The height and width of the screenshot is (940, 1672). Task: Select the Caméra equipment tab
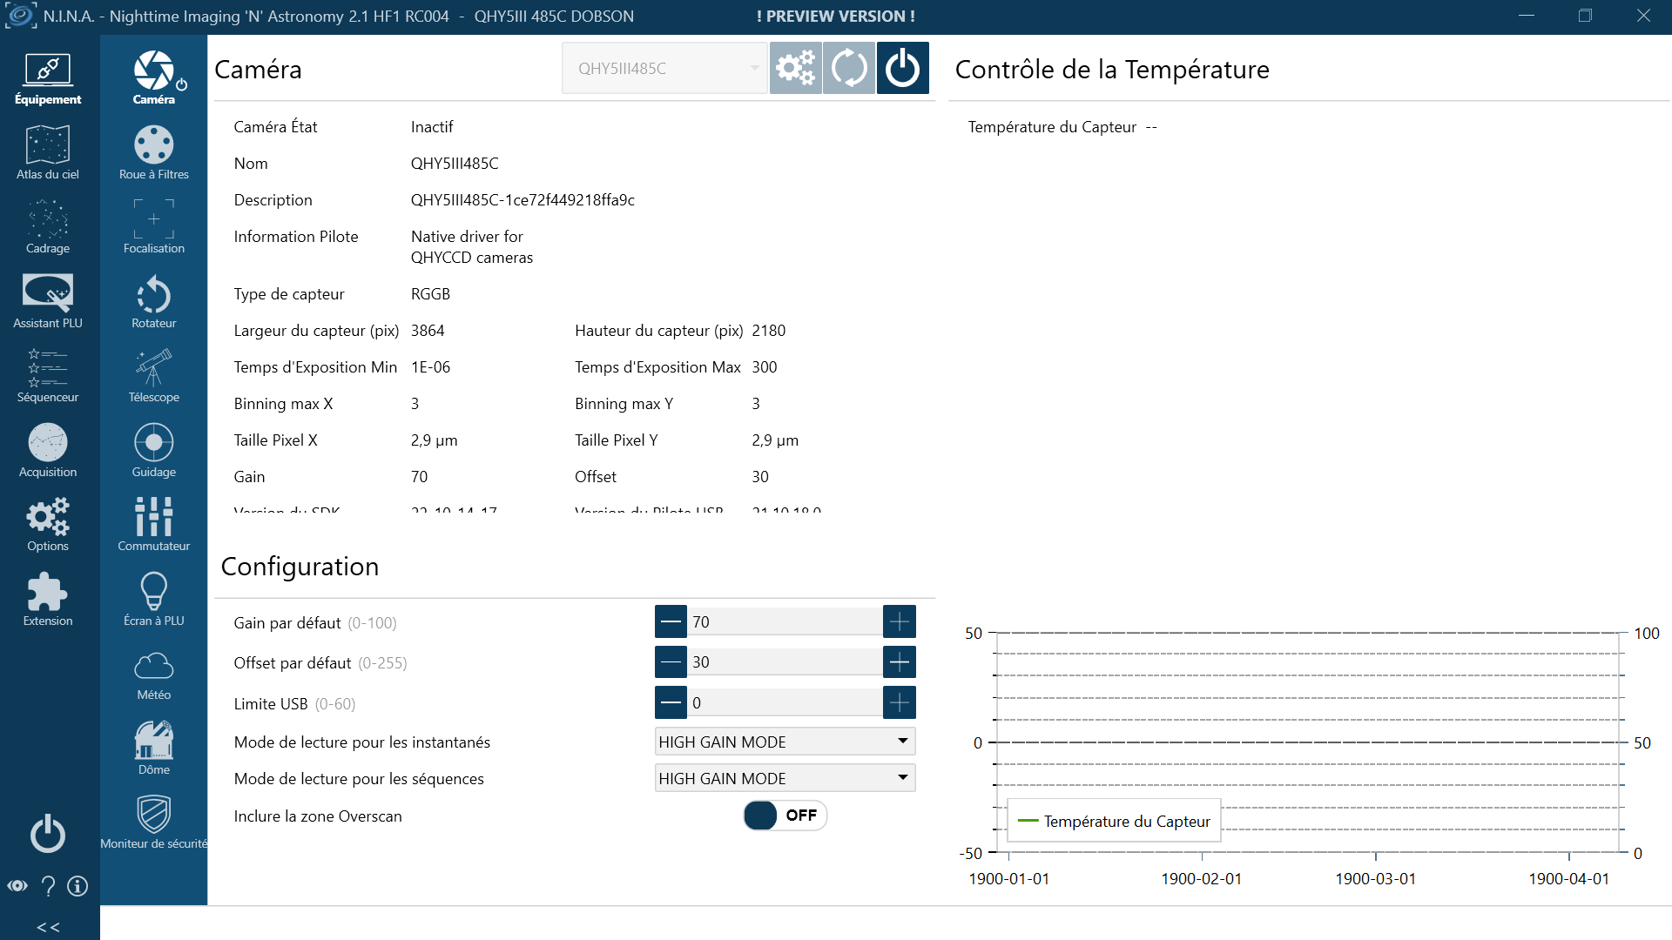point(154,78)
